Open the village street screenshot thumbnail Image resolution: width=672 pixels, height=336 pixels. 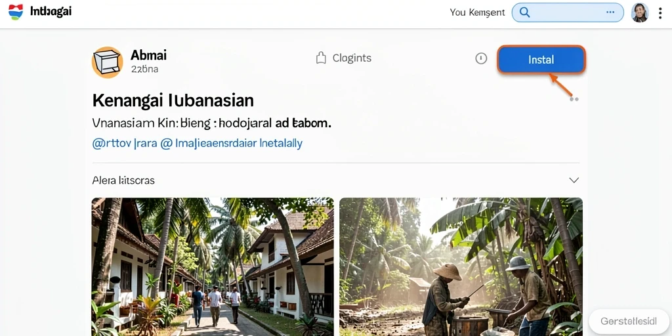click(213, 266)
